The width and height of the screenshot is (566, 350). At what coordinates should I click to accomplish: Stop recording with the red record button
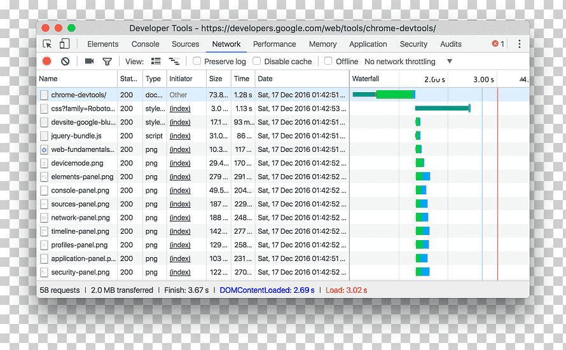coord(46,61)
